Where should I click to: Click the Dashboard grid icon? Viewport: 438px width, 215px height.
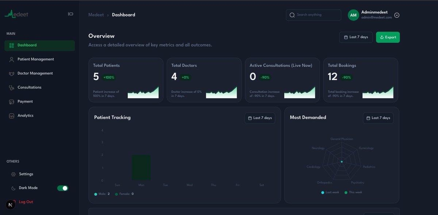(12, 46)
